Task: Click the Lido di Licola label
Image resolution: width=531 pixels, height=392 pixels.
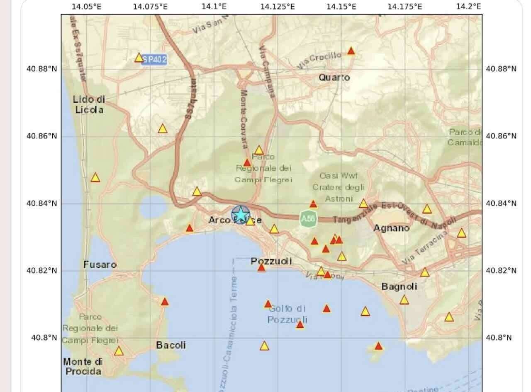Action: [89, 105]
